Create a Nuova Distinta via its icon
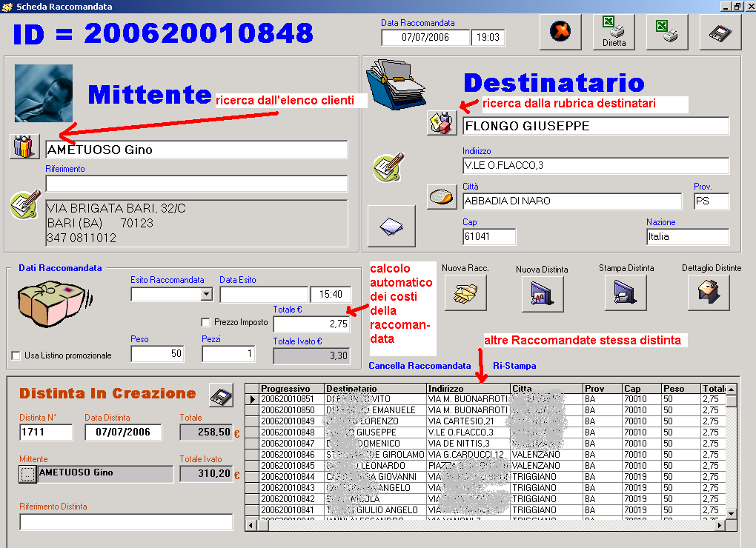This screenshot has height=548, width=756. point(543,293)
